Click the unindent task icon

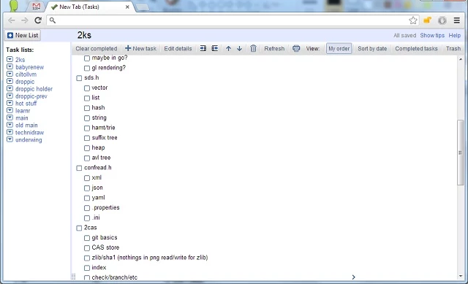214,49
